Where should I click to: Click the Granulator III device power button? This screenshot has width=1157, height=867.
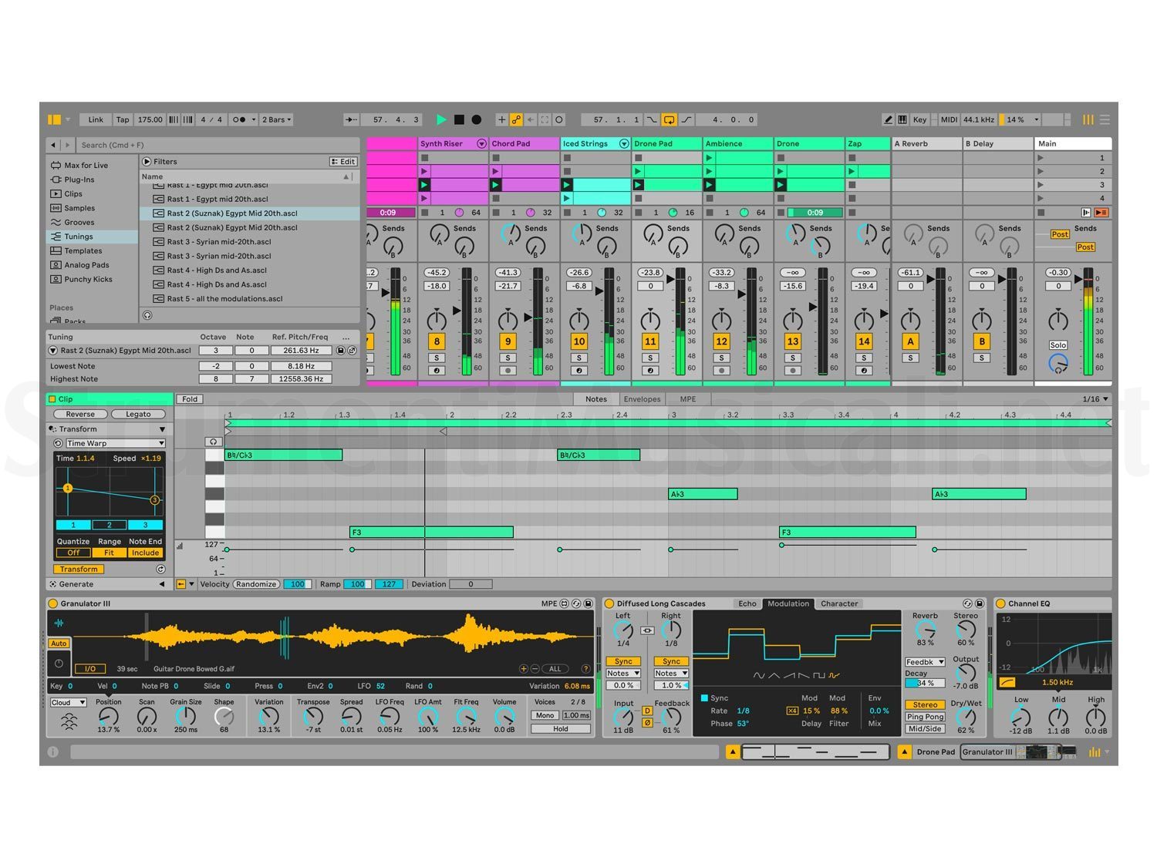[x=53, y=603]
